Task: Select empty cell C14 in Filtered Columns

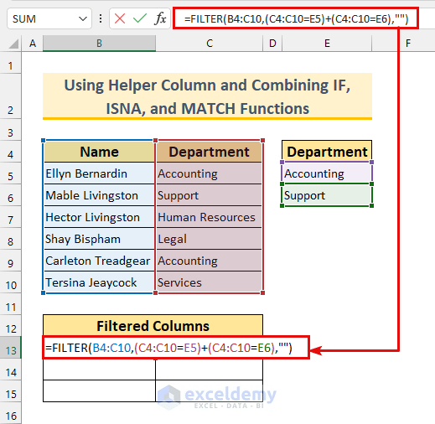Action: pos(210,370)
